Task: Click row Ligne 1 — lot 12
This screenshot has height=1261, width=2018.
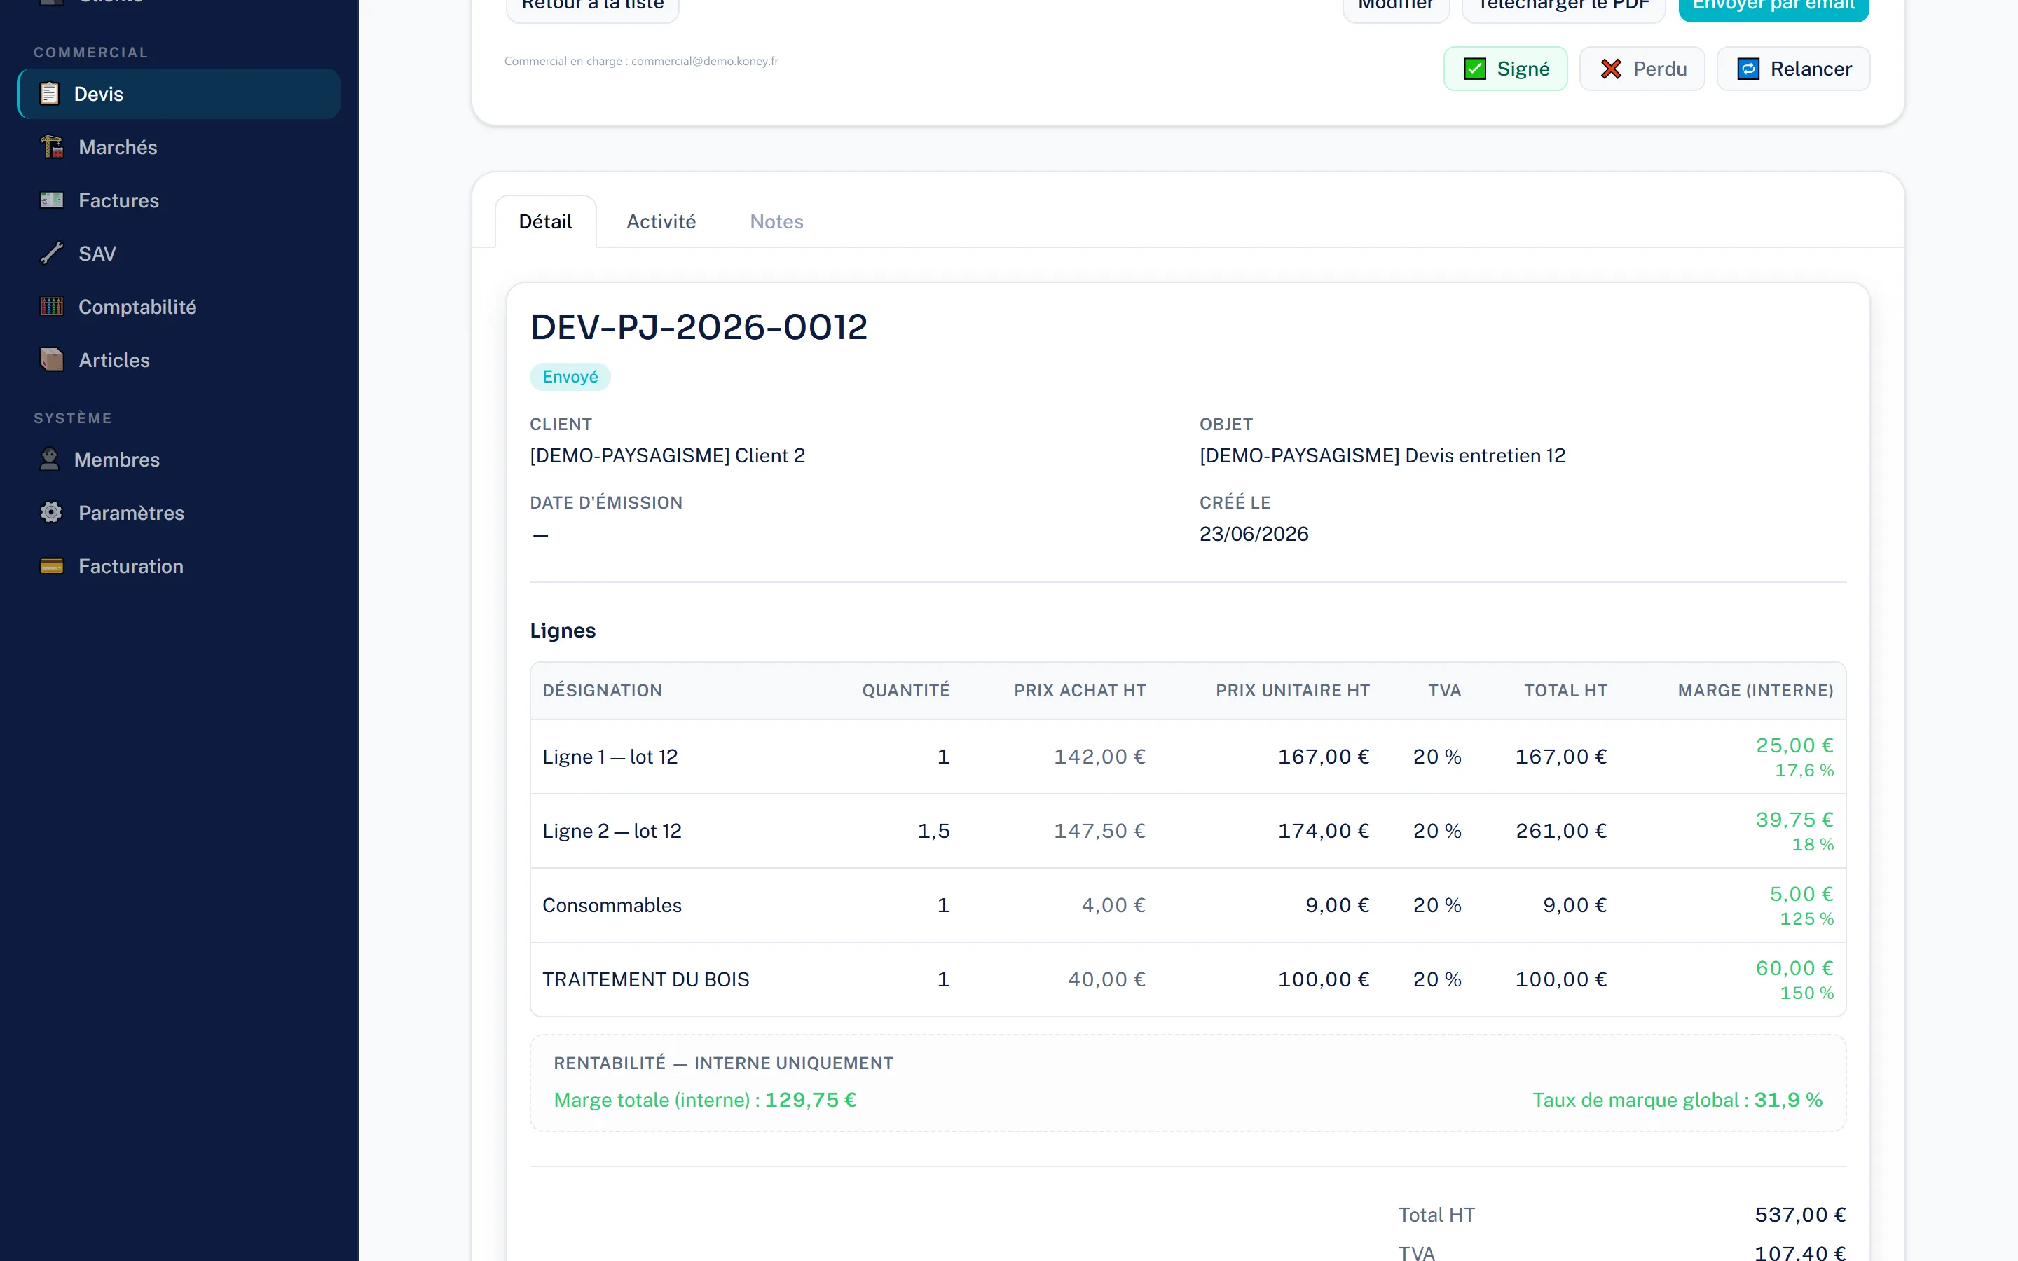Action: pos(1188,757)
